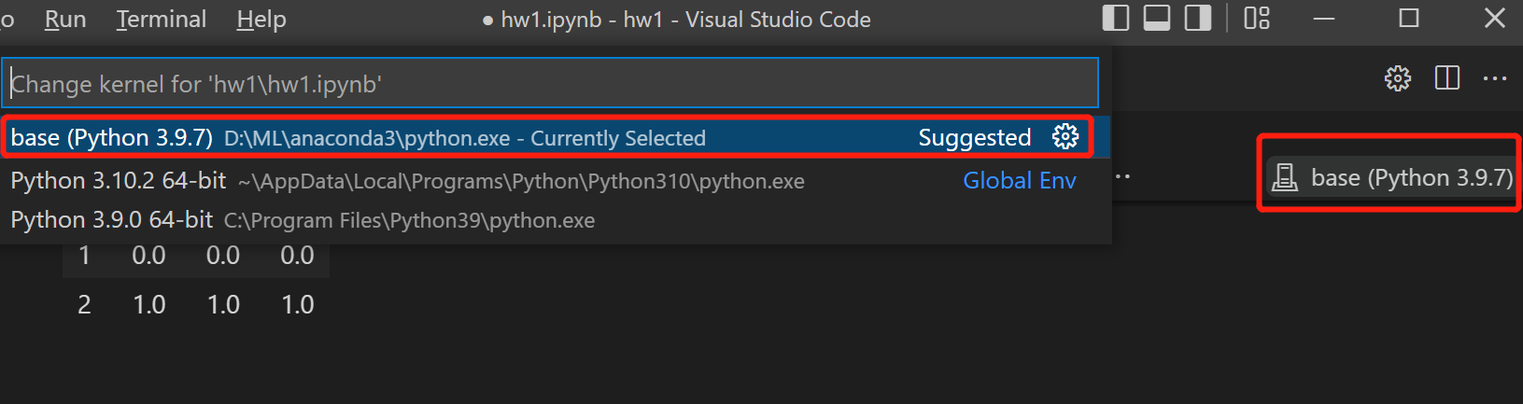This screenshot has height=404, width=1523.
Task: Minimize the VS Code window
Action: [x=1324, y=19]
